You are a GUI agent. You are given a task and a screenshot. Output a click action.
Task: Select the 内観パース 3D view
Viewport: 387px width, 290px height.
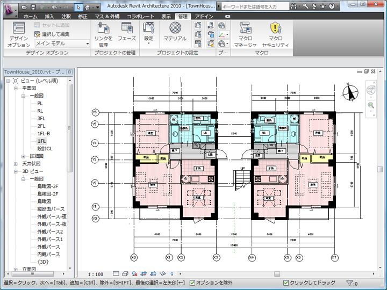[48, 254]
